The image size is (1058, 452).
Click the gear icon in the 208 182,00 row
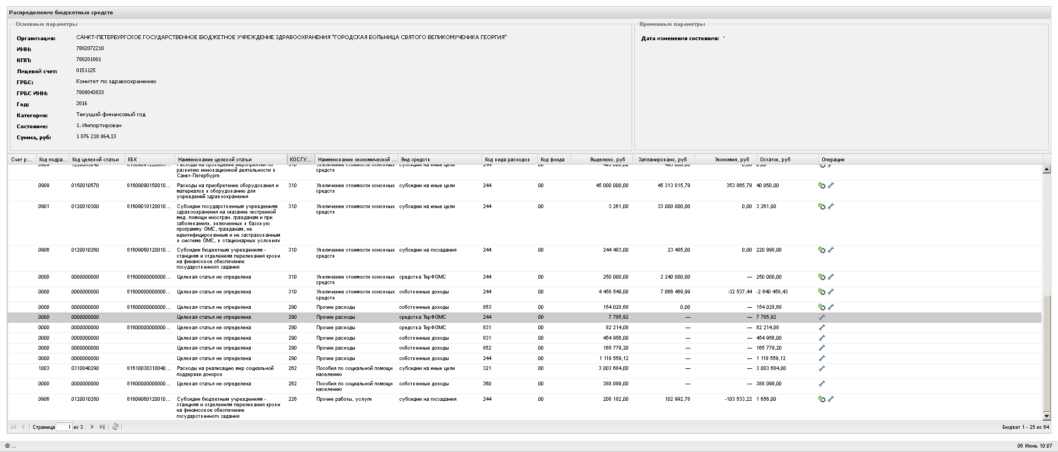pyautogui.click(x=822, y=399)
